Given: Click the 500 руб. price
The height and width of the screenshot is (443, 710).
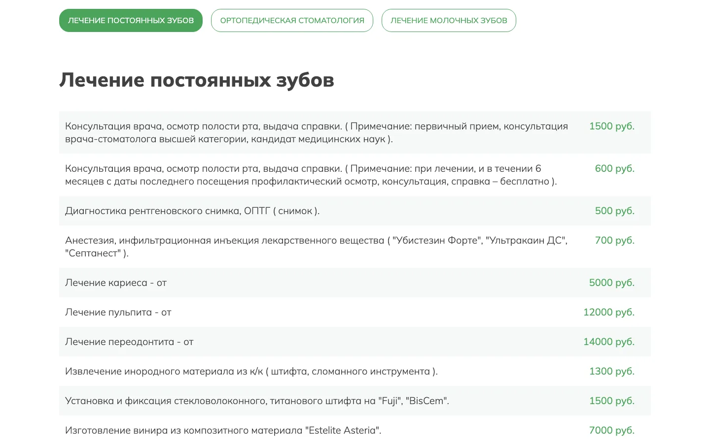Looking at the screenshot, I should tap(615, 211).
